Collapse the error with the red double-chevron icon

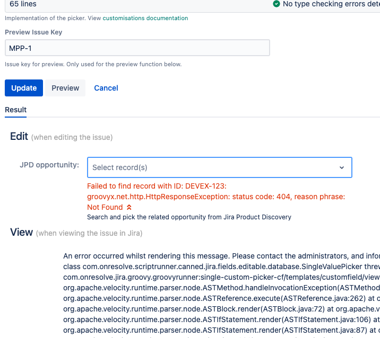(129, 207)
